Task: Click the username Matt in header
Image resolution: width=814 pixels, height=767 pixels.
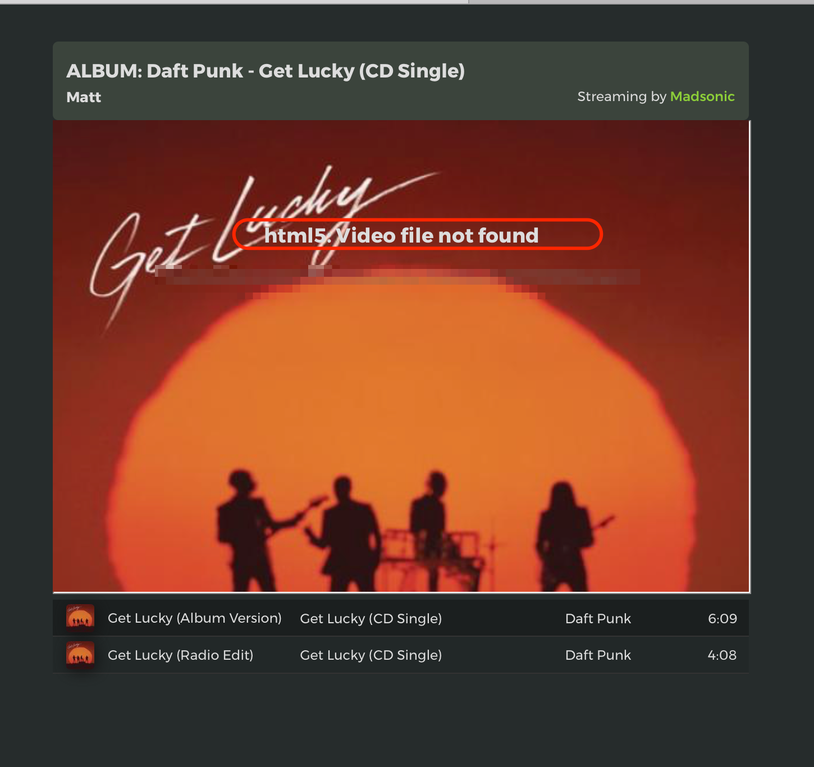Action: tap(84, 97)
